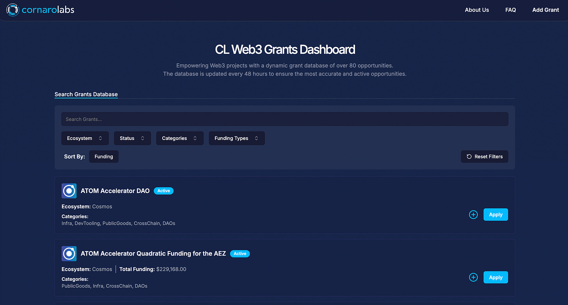Expand plus icon for Quadratic Funding for the AEZ
Screen dimensions: 568x305
point(473,277)
